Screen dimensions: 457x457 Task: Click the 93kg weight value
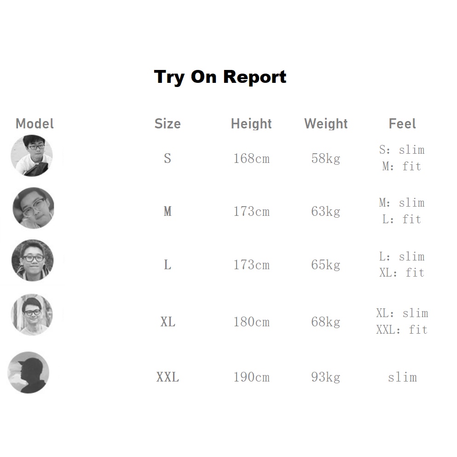326,377
